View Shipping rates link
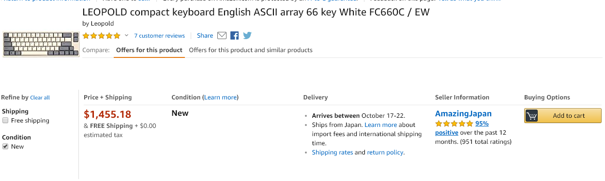 click(x=332, y=153)
